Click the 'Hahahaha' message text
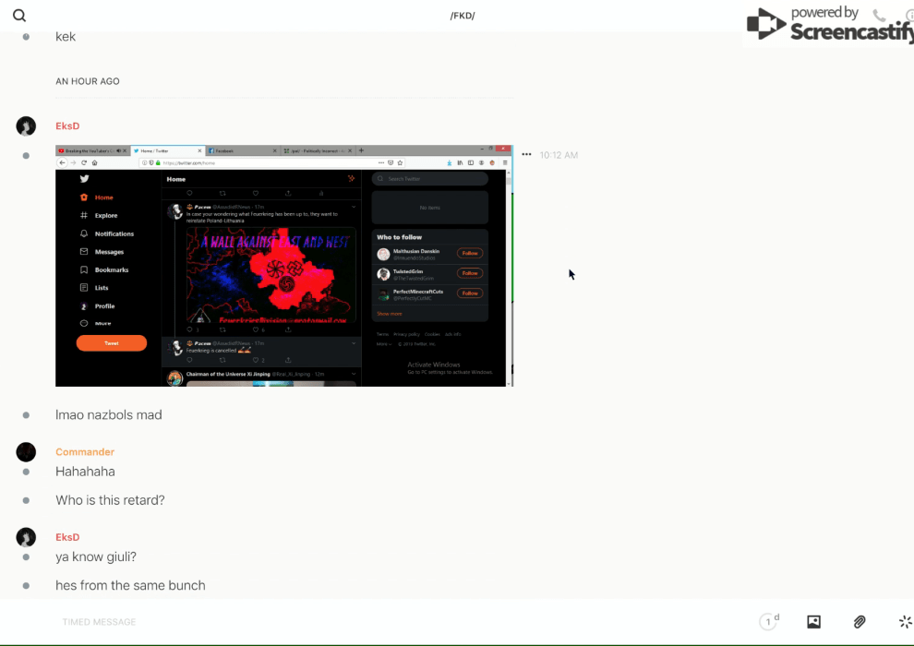The height and width of the screenshot is (646, 914). (85, 472)
